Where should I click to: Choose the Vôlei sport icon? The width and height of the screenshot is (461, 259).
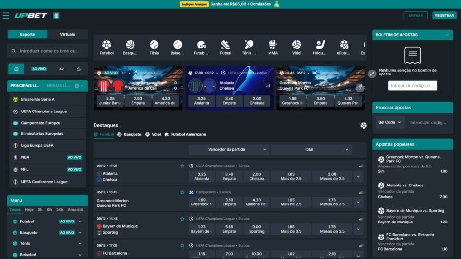click(297, 48)
